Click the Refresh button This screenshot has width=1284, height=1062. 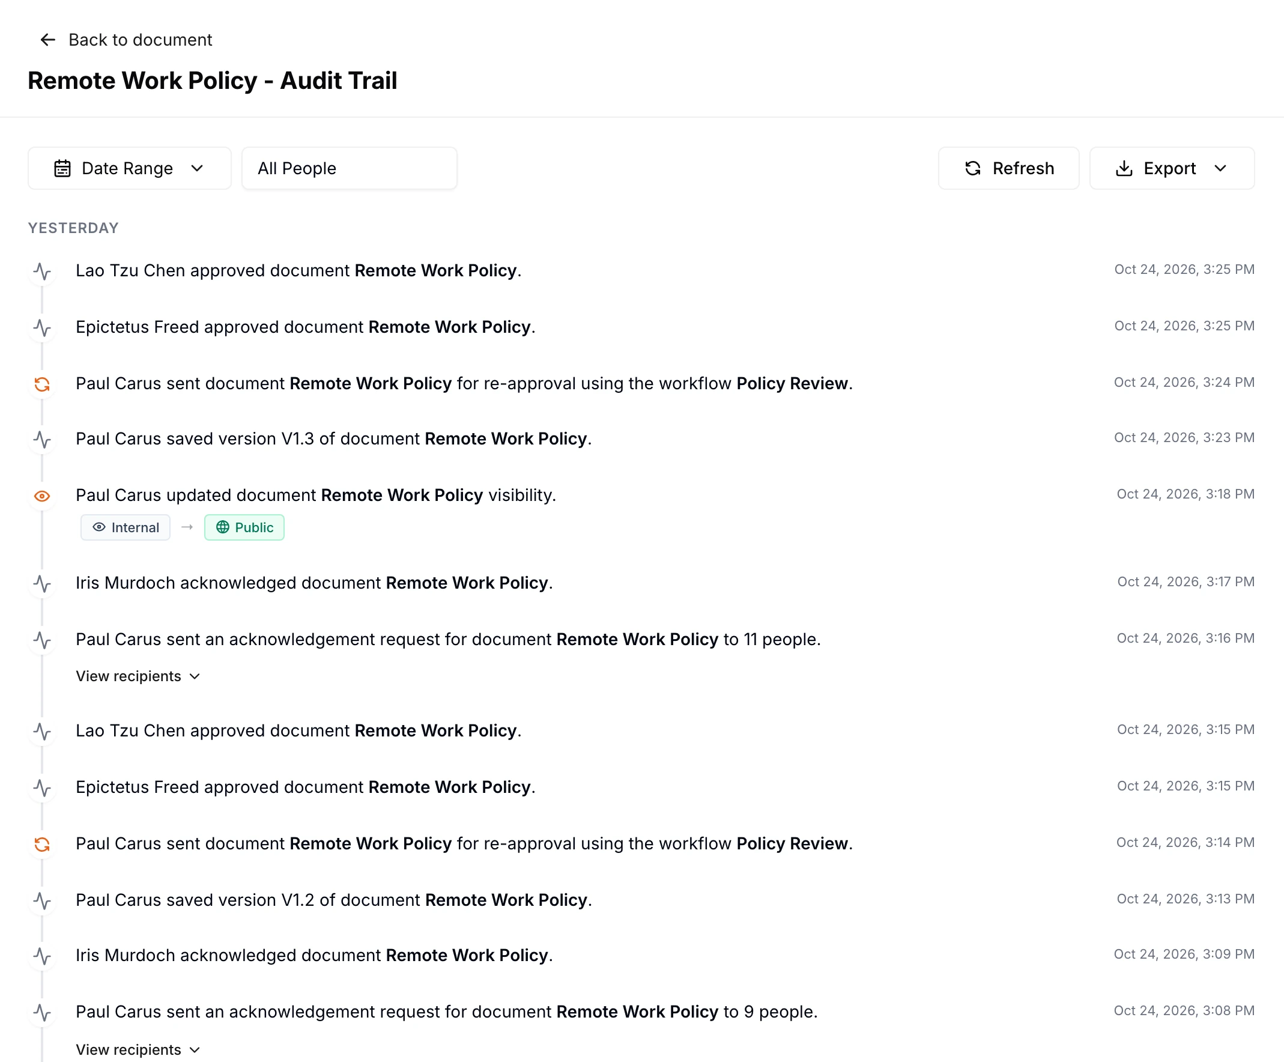click(x=1009, y=168)
